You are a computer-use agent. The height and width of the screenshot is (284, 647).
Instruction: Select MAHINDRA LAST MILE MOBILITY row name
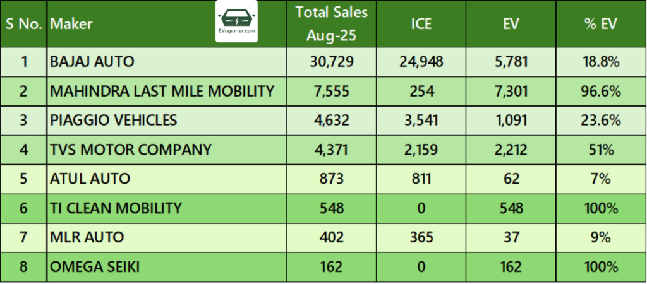162,92
